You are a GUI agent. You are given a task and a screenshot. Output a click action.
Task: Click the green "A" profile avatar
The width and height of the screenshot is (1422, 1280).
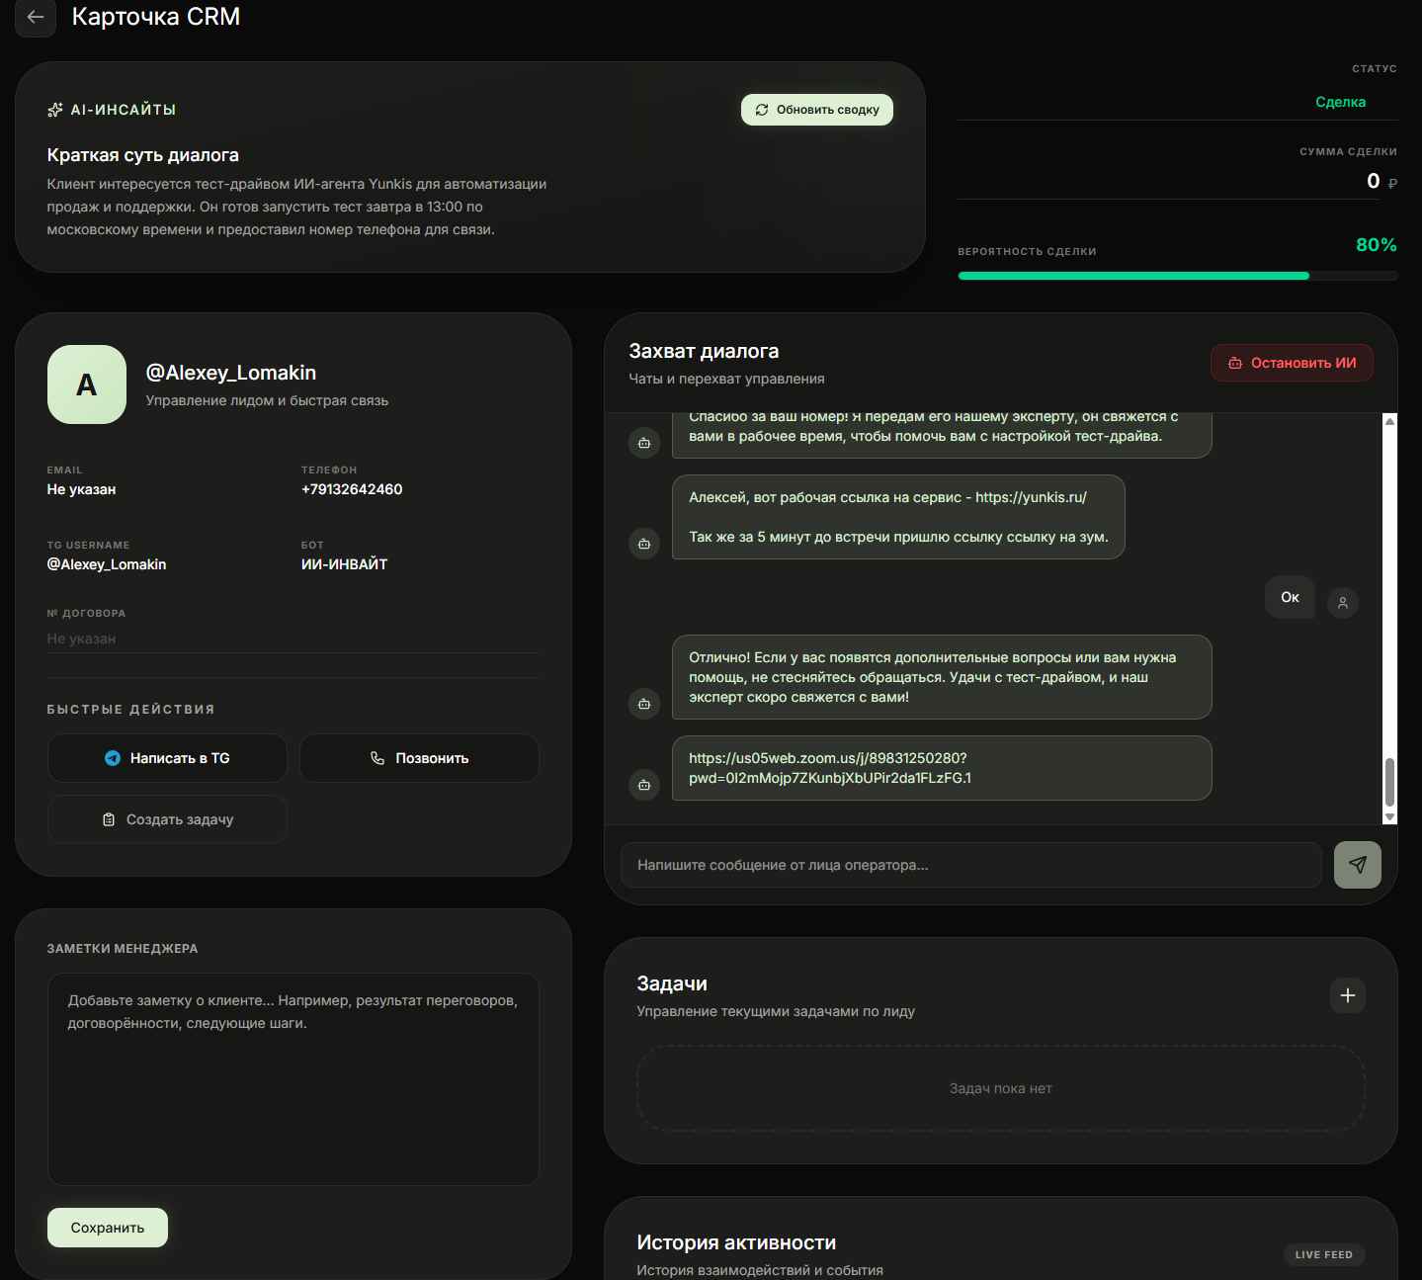point(87,384)
